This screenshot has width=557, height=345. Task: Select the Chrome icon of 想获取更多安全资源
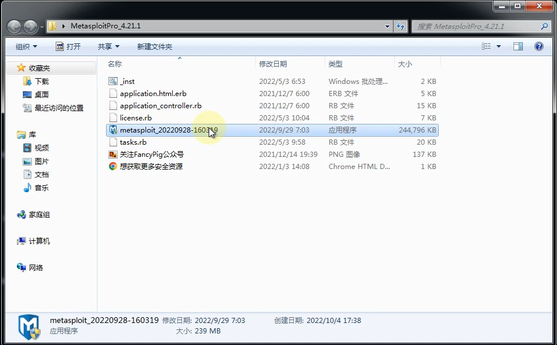tap(113, 166)
